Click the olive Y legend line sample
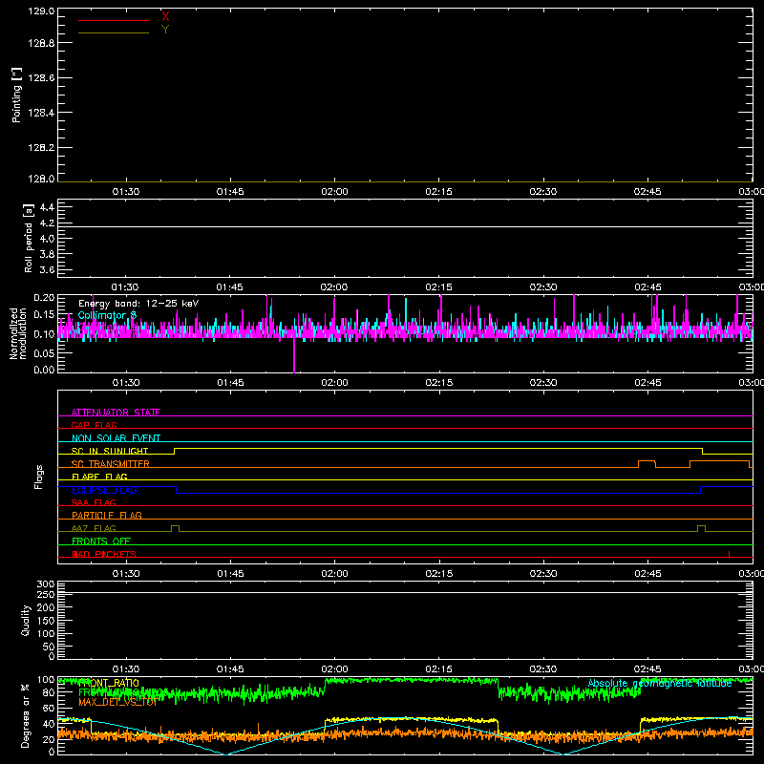Image resolution: width=764 pixels, height=764 pixels. 114,32
